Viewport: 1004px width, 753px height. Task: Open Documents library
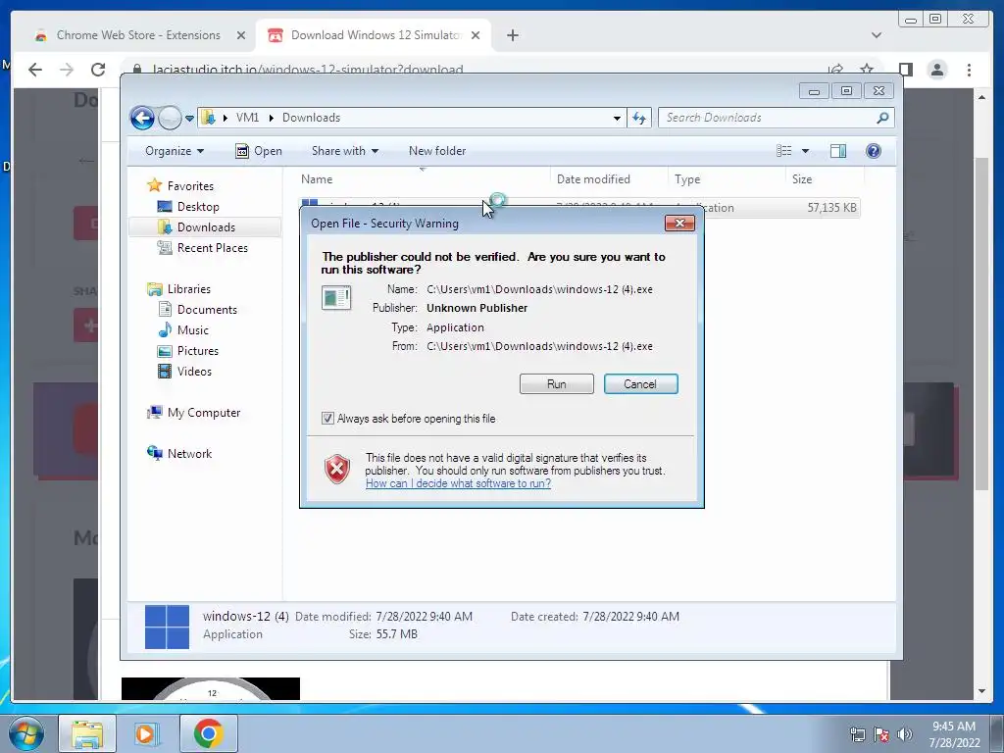(x=207, y=310)
